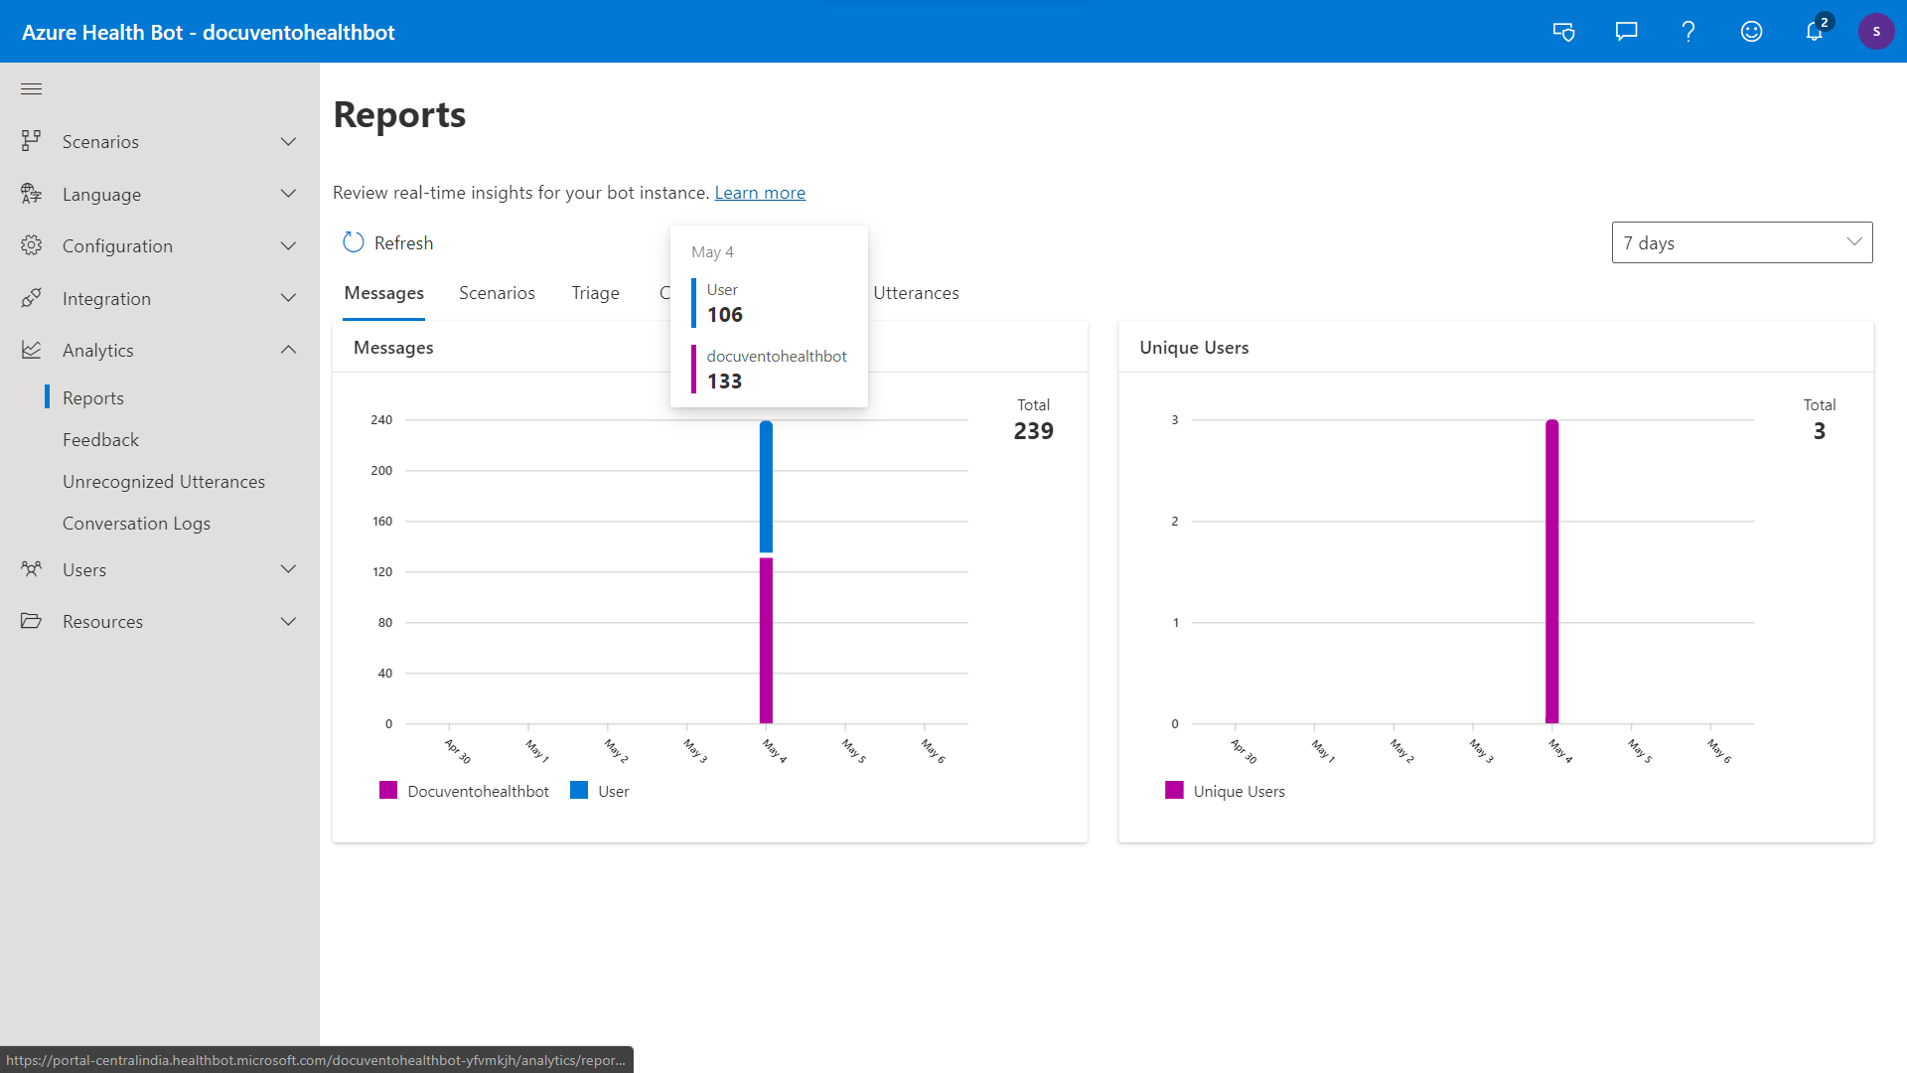
Task: Open the 7 days time range dropdown
Action: click(x=1742, y=242)
